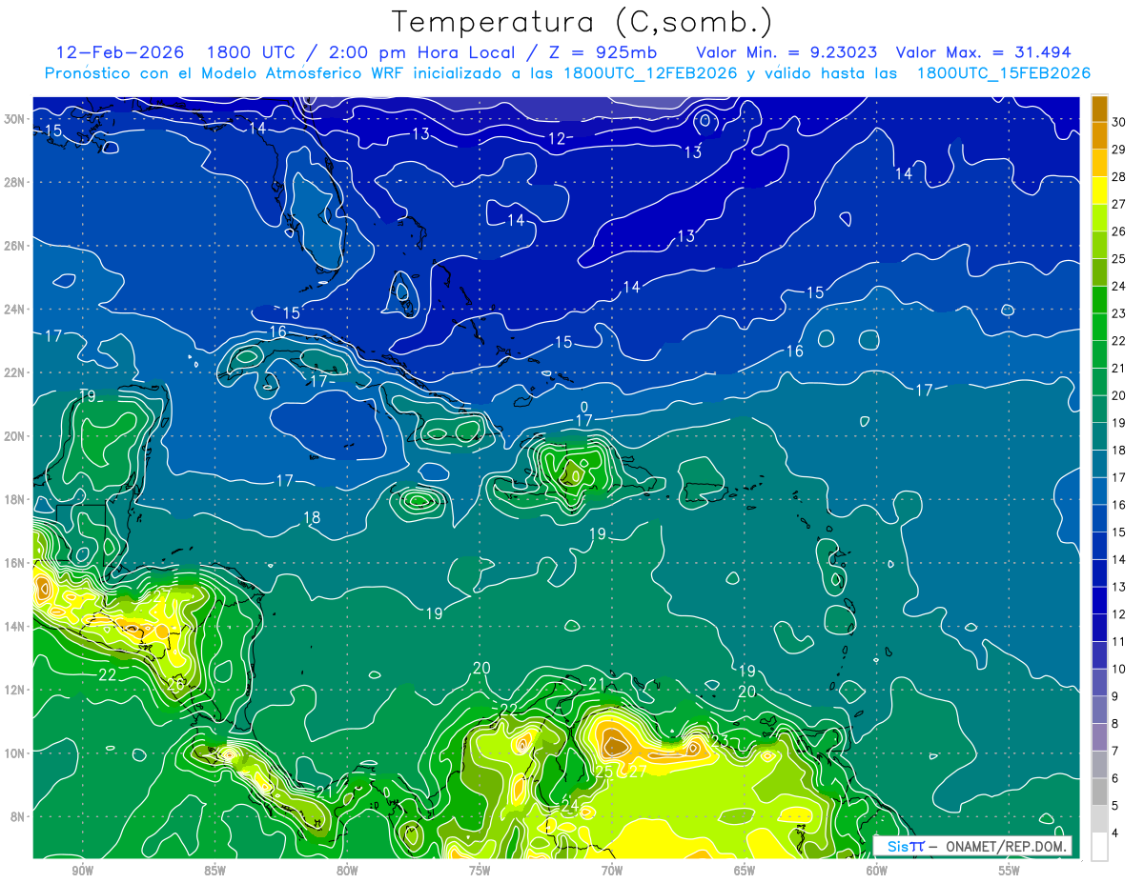Click the orange legend band between 29 and 30

[1099, 135]
